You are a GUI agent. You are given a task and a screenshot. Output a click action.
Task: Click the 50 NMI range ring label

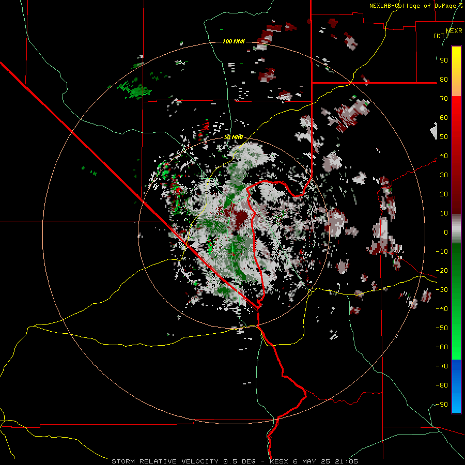[234, 137]
